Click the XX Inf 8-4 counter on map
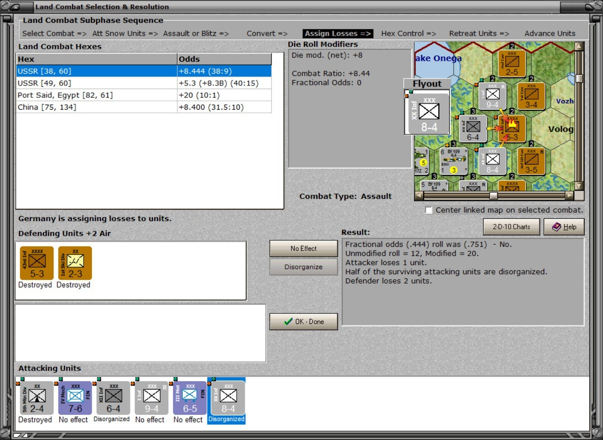This screenshot has height=440, width=603. tap(492, 161)
